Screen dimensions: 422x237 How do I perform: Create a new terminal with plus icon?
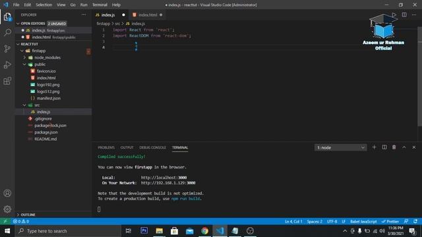point(374,147)
